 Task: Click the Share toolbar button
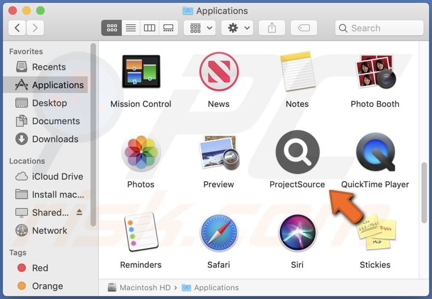click(272, 28)
